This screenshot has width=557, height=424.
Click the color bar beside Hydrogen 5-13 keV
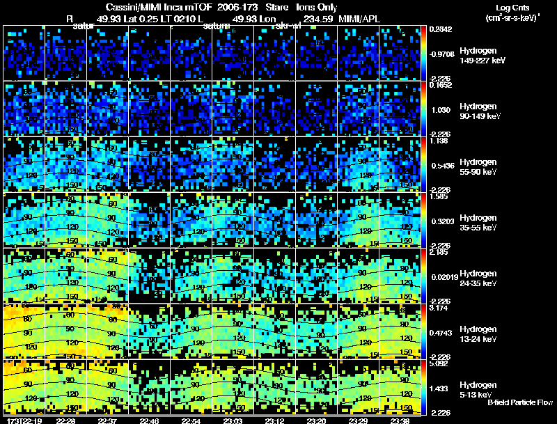click(x=423, y=387)
